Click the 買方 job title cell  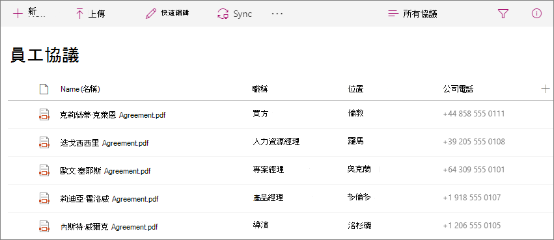tap(260, 114)
